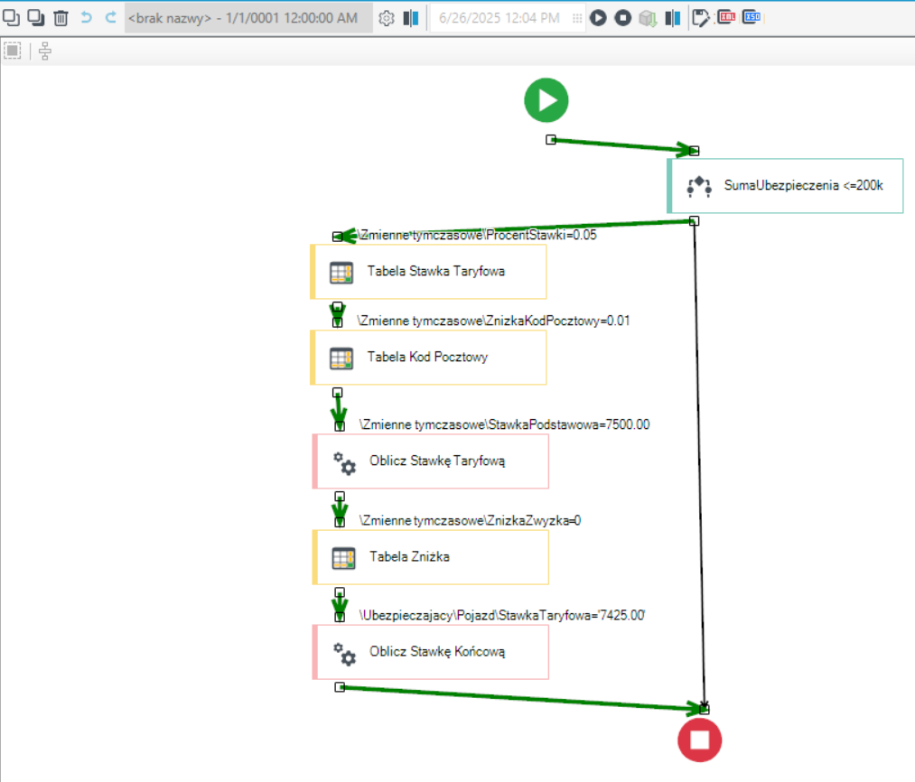This screenshot has height=782, width=915.
Task: Click the first overlapping-squares copy icon
Action: (x=11, y=18)
